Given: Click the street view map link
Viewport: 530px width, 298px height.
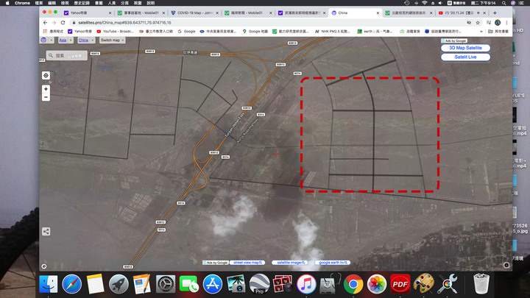Looking at the screenshot, I should [247, 263].
